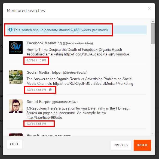
Task: Open the @HelperSocial handle
Action: click(75, 73)
